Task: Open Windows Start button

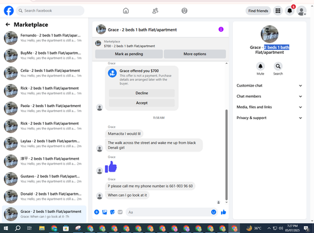Action: click(6, 228)
